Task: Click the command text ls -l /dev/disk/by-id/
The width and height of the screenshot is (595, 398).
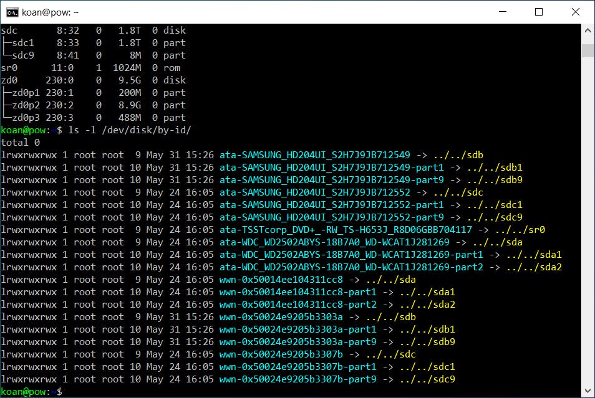Action: point(129,130)
